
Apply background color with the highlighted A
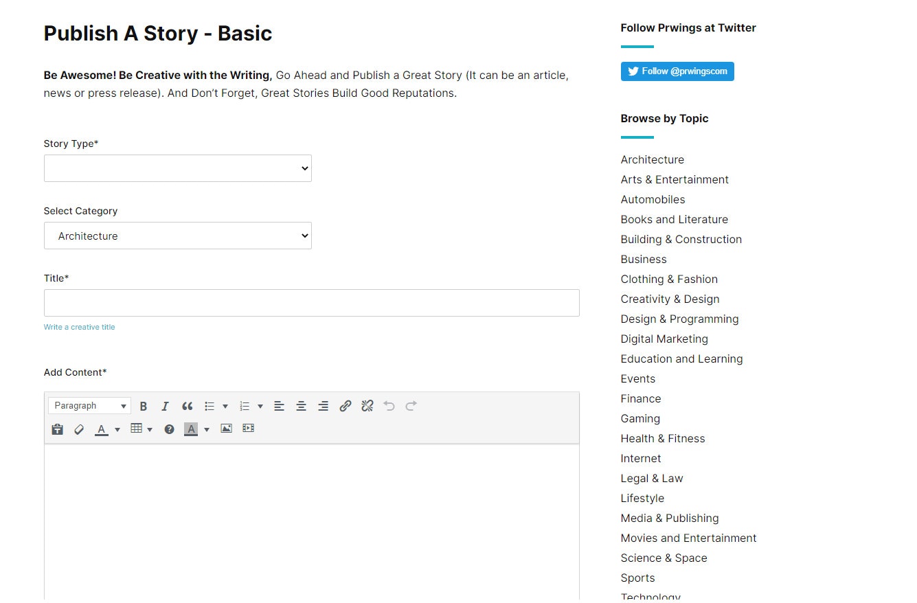click(x=191, y=429)
